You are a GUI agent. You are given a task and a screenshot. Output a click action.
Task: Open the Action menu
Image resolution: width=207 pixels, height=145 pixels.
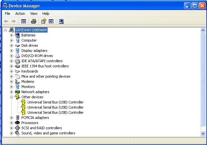click(x=20, y=14)
